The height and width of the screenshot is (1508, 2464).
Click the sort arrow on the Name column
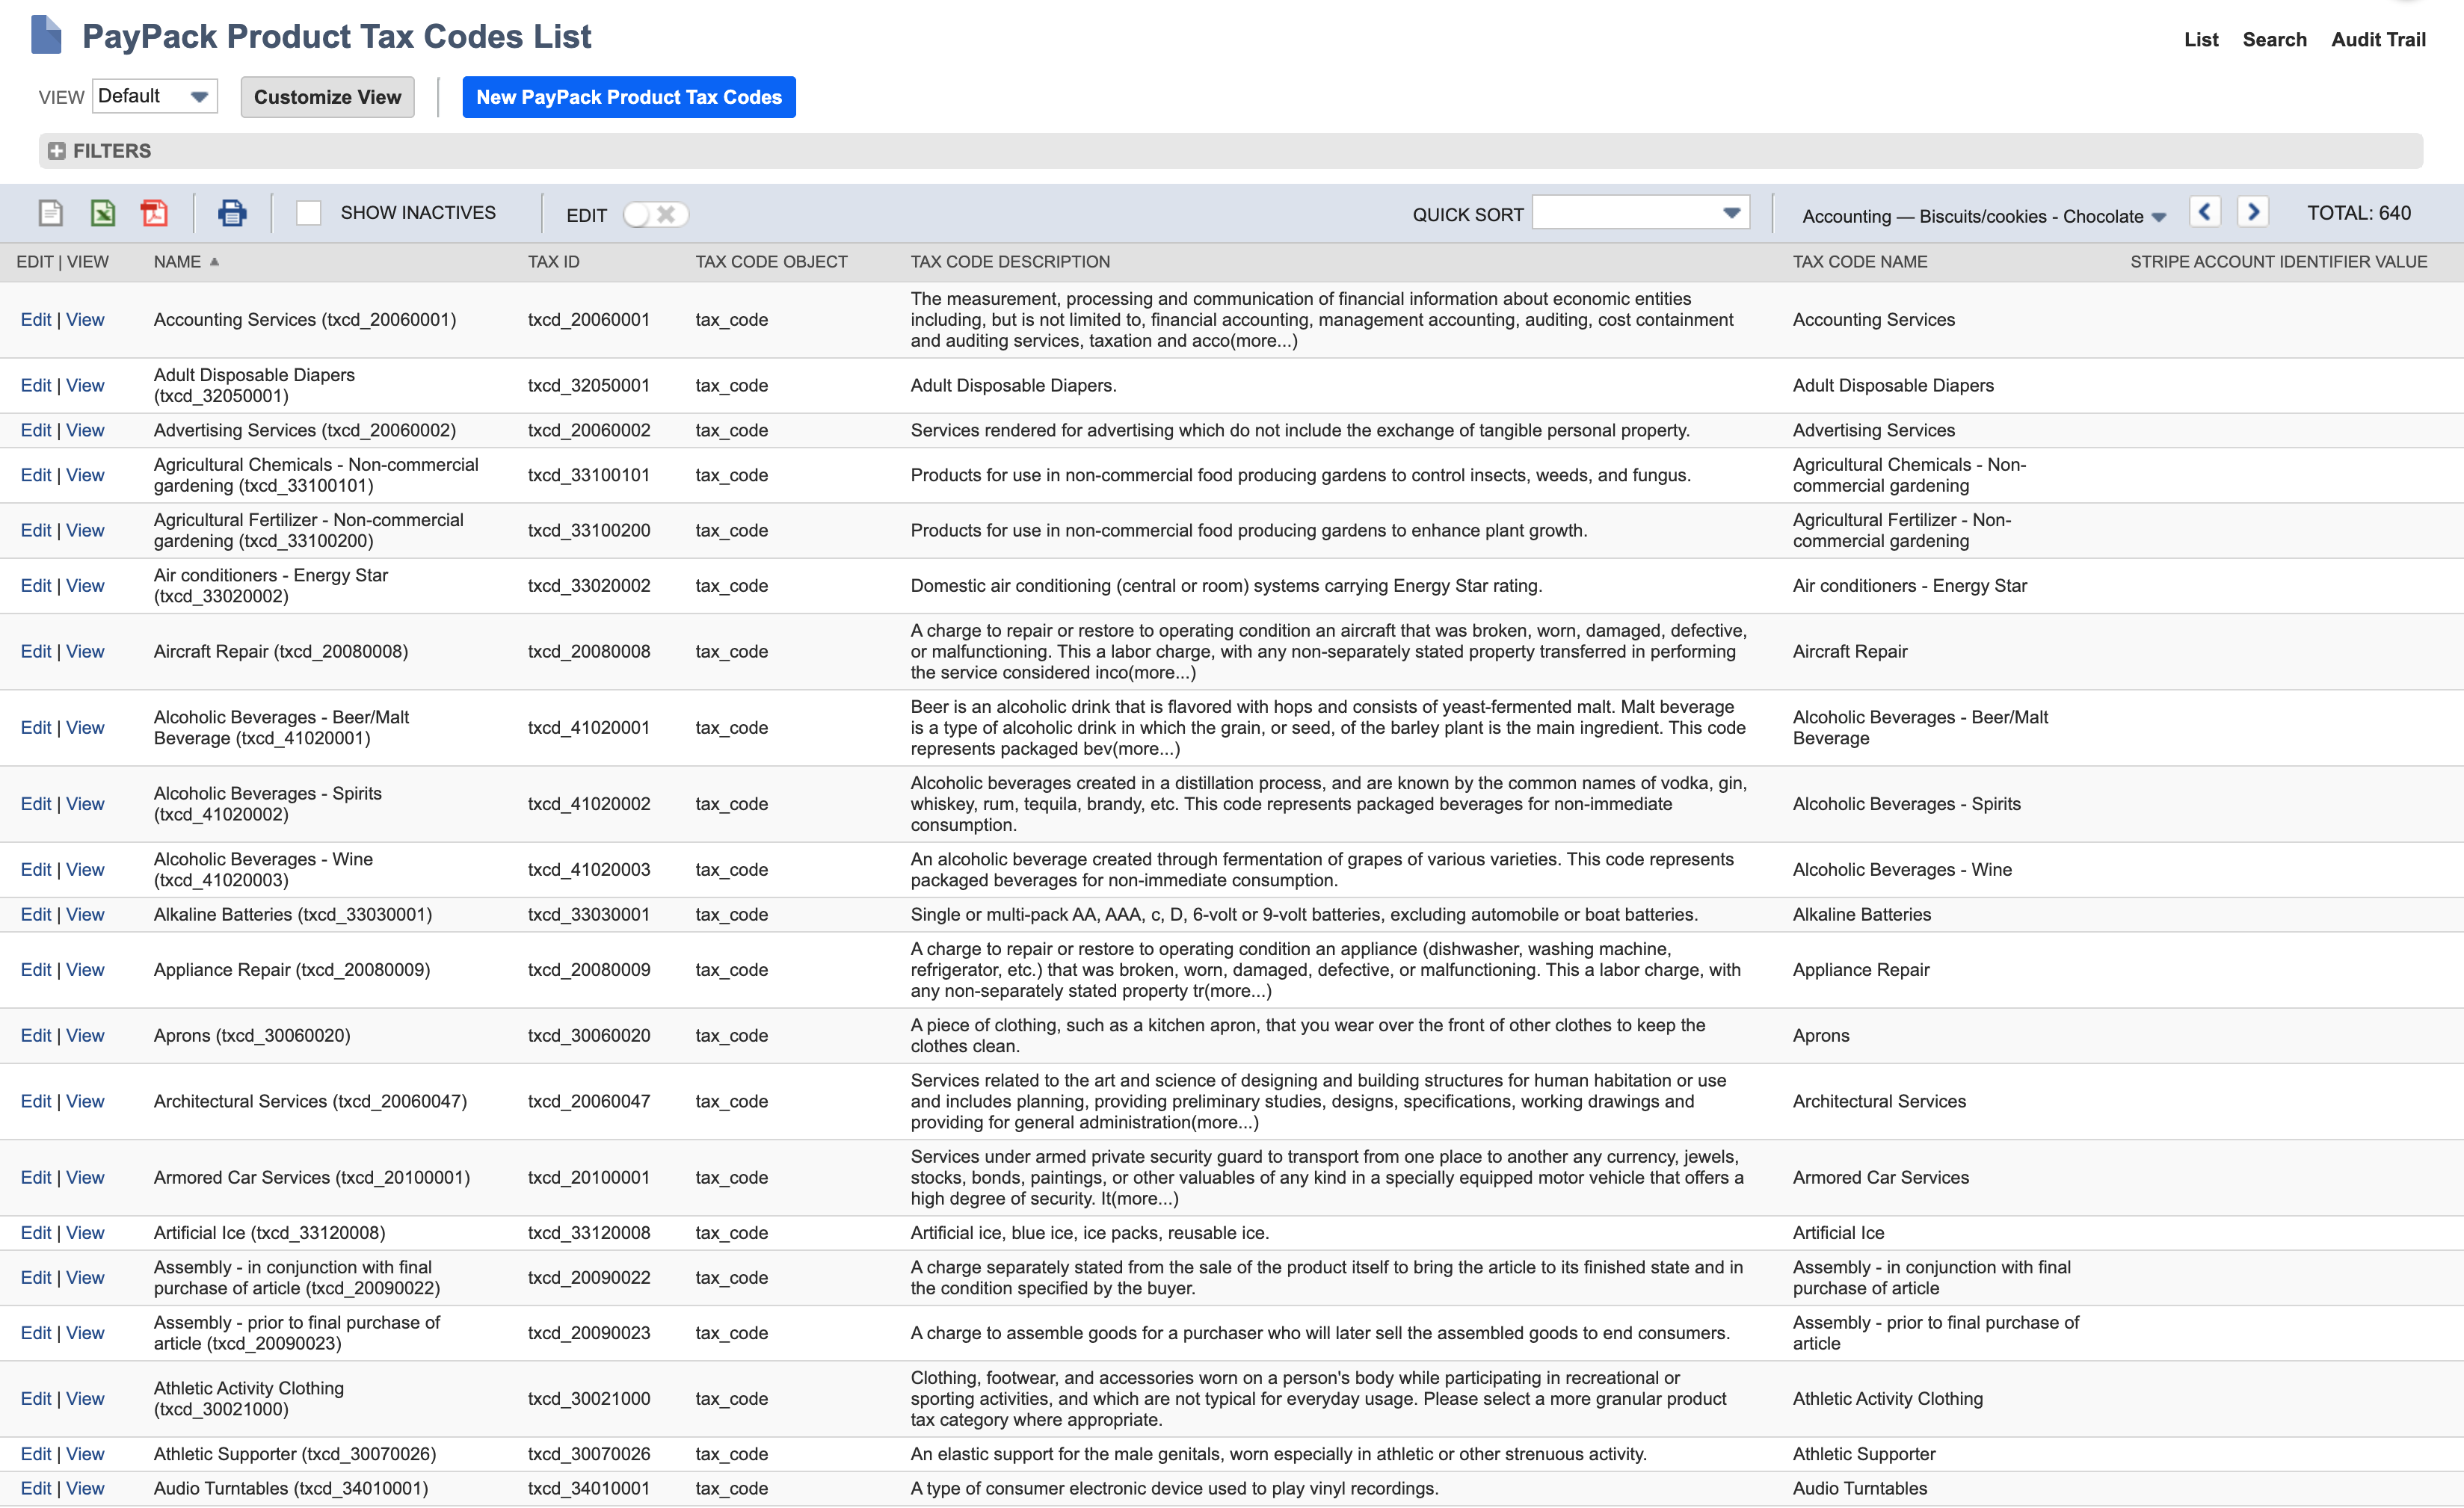(214, 261)
